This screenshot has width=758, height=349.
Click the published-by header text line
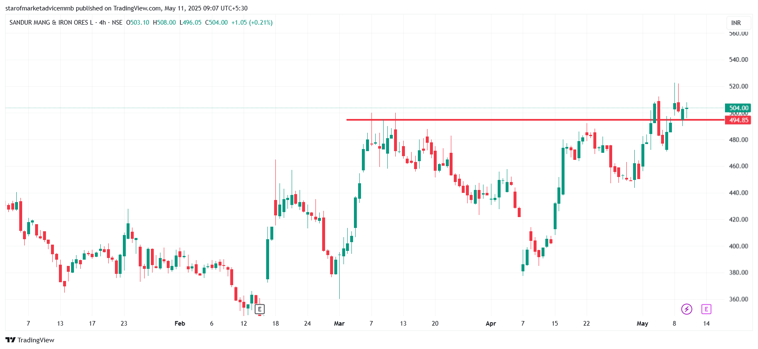pyautogui.click(x=126, y=8)
